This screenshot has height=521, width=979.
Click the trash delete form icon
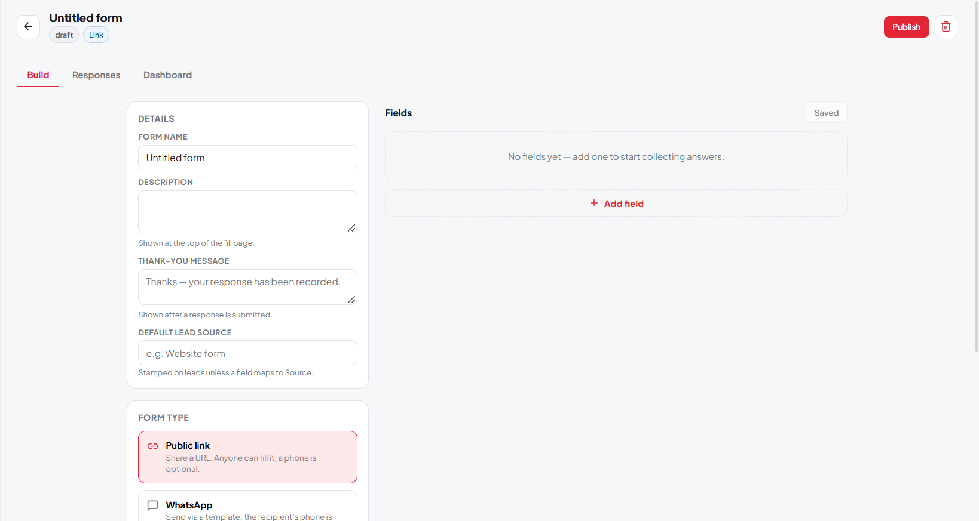(x=946, y=27)
